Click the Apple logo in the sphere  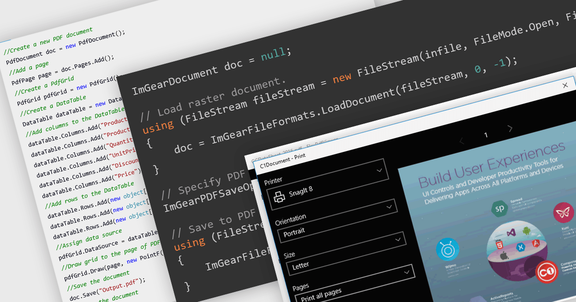[504, 256]
